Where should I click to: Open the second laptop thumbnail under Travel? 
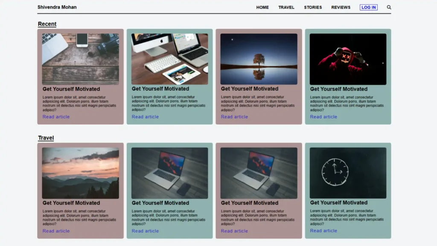[169, 173]
